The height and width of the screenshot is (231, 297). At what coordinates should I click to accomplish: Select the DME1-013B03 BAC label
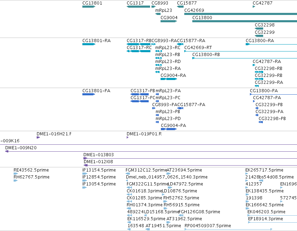pyautogui.click(x=98, y=155)
